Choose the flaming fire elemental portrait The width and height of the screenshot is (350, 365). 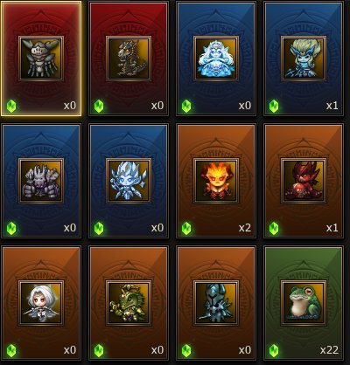(x=216, y=181)
